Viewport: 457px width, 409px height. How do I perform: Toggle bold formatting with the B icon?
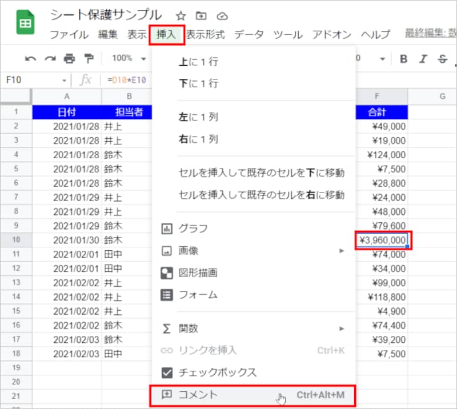[404, 58]
